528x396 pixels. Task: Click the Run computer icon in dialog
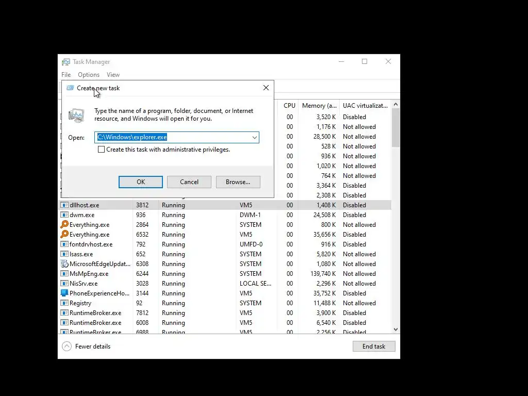(x=76, y=115)
